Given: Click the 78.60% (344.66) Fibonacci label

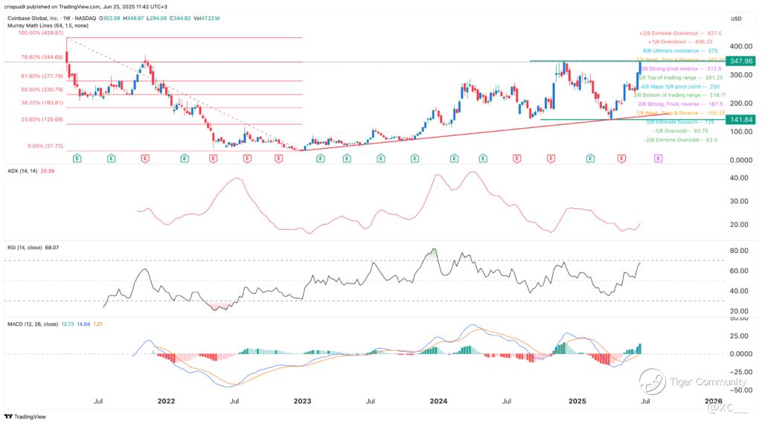Looking at the screenshot, I should tap(42, 57).
